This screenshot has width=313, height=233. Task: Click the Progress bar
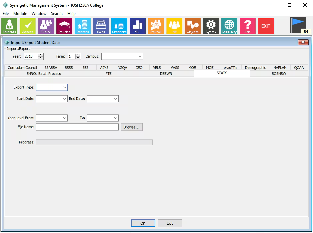point(94,142)
